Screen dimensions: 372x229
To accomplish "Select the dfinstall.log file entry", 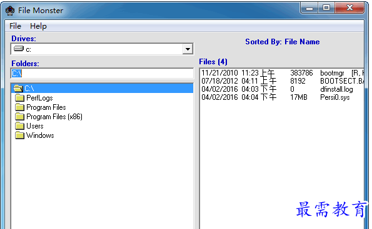I will (283, 89).
